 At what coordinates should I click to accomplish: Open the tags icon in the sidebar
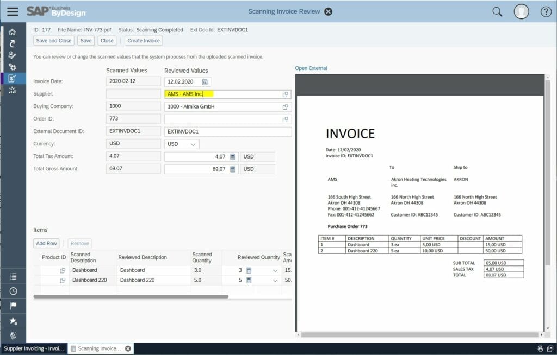click(13, 335)
